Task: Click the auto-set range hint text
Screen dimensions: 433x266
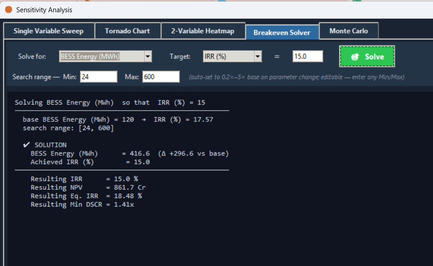Action: tap(297, 77)
